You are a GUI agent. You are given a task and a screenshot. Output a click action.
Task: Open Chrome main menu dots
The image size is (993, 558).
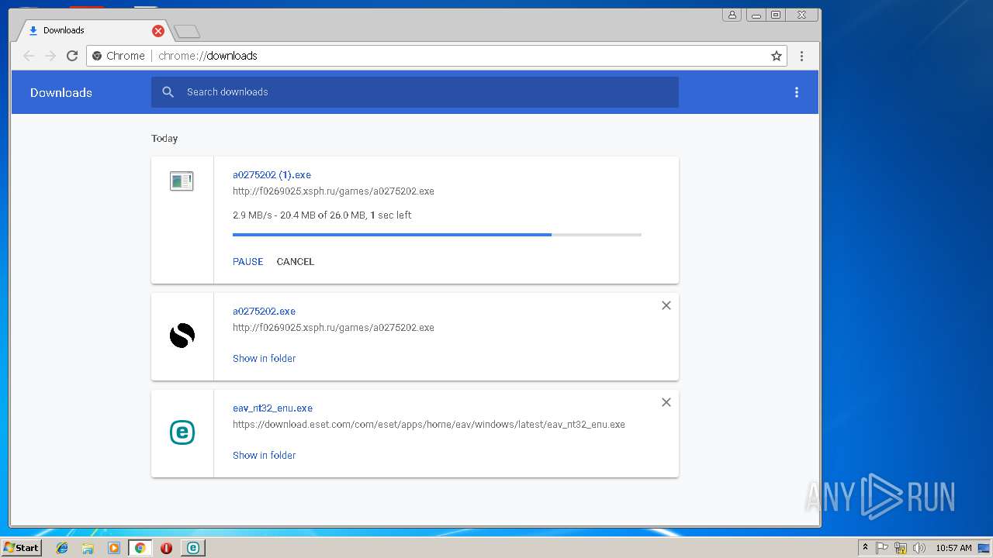801,56
